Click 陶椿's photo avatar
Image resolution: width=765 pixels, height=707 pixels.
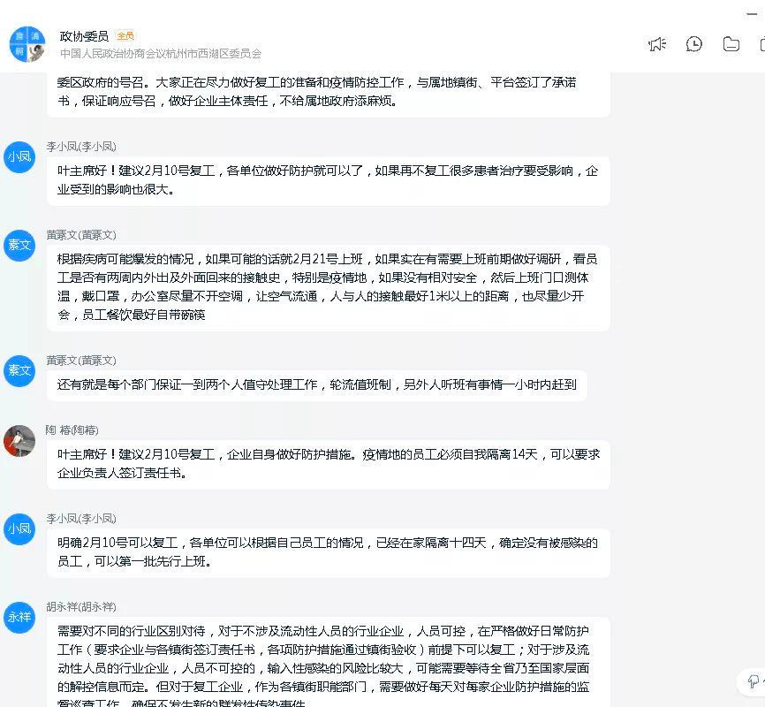pyautogui.click(x=19, y=441)
